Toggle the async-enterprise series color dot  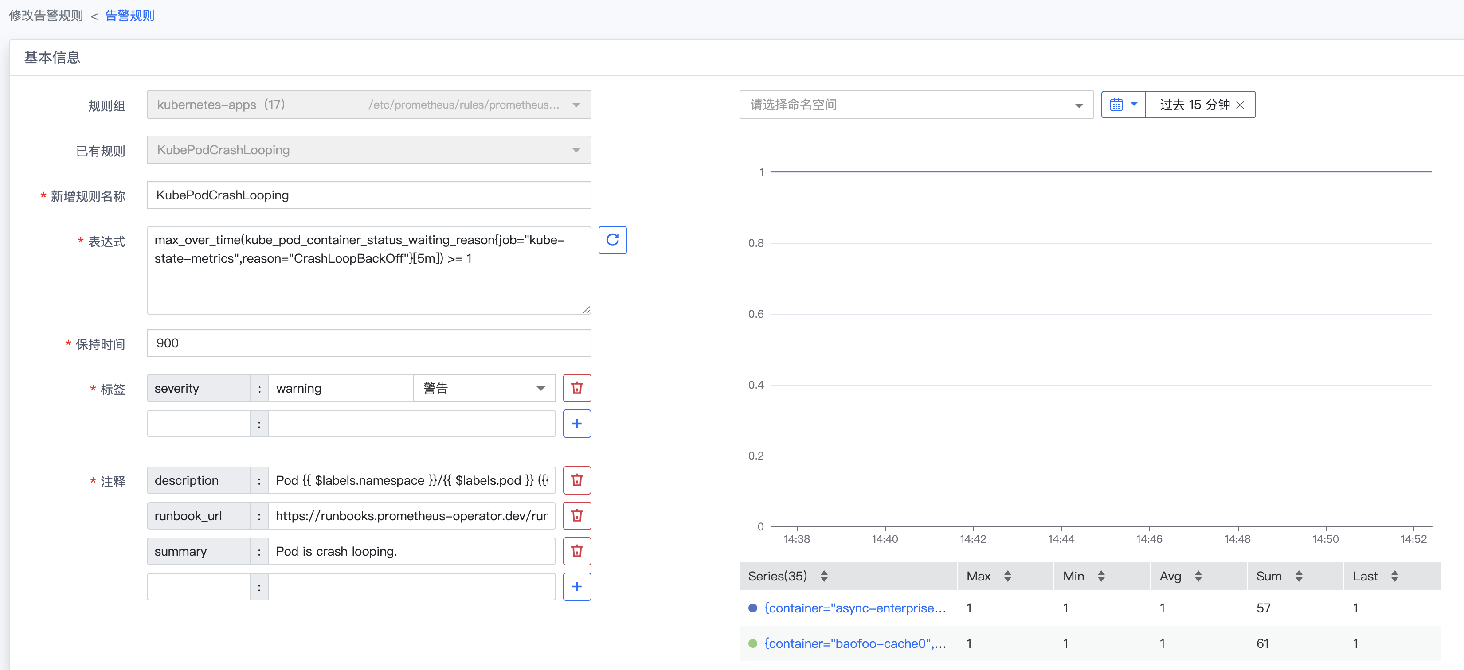point(752,608)
